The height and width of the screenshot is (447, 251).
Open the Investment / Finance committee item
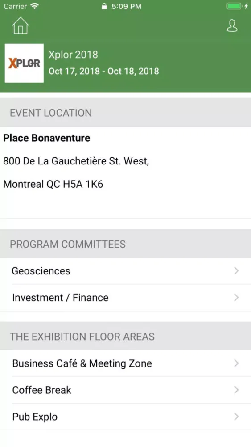125,298
